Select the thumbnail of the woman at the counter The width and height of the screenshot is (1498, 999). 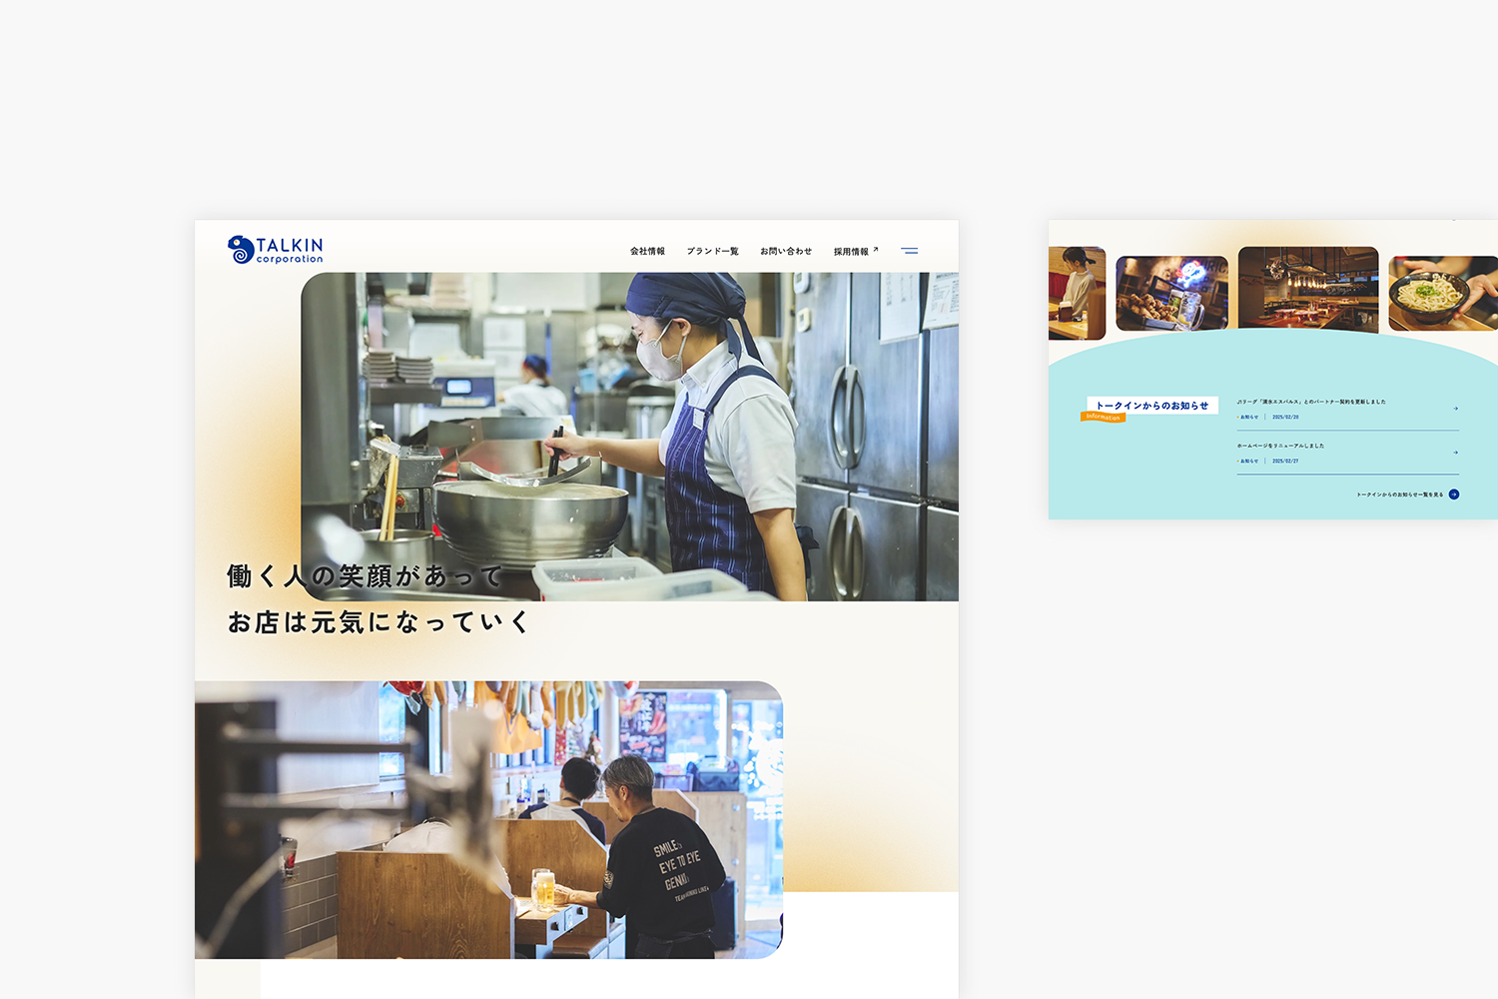coord(1079,291)
